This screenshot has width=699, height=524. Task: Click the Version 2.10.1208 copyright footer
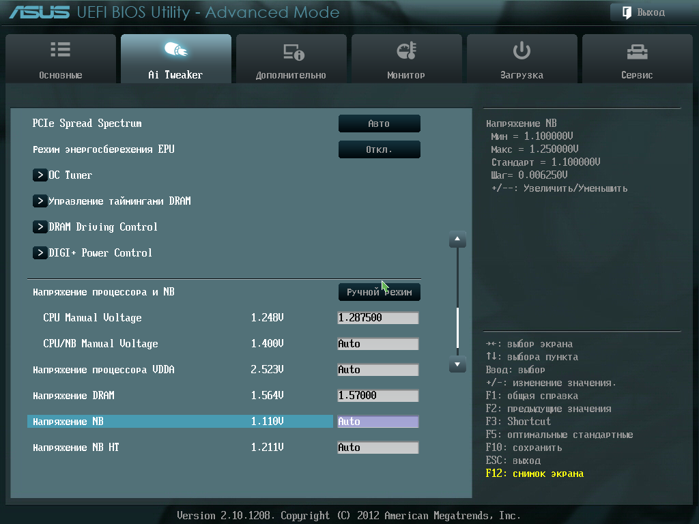tap(349, 516)
